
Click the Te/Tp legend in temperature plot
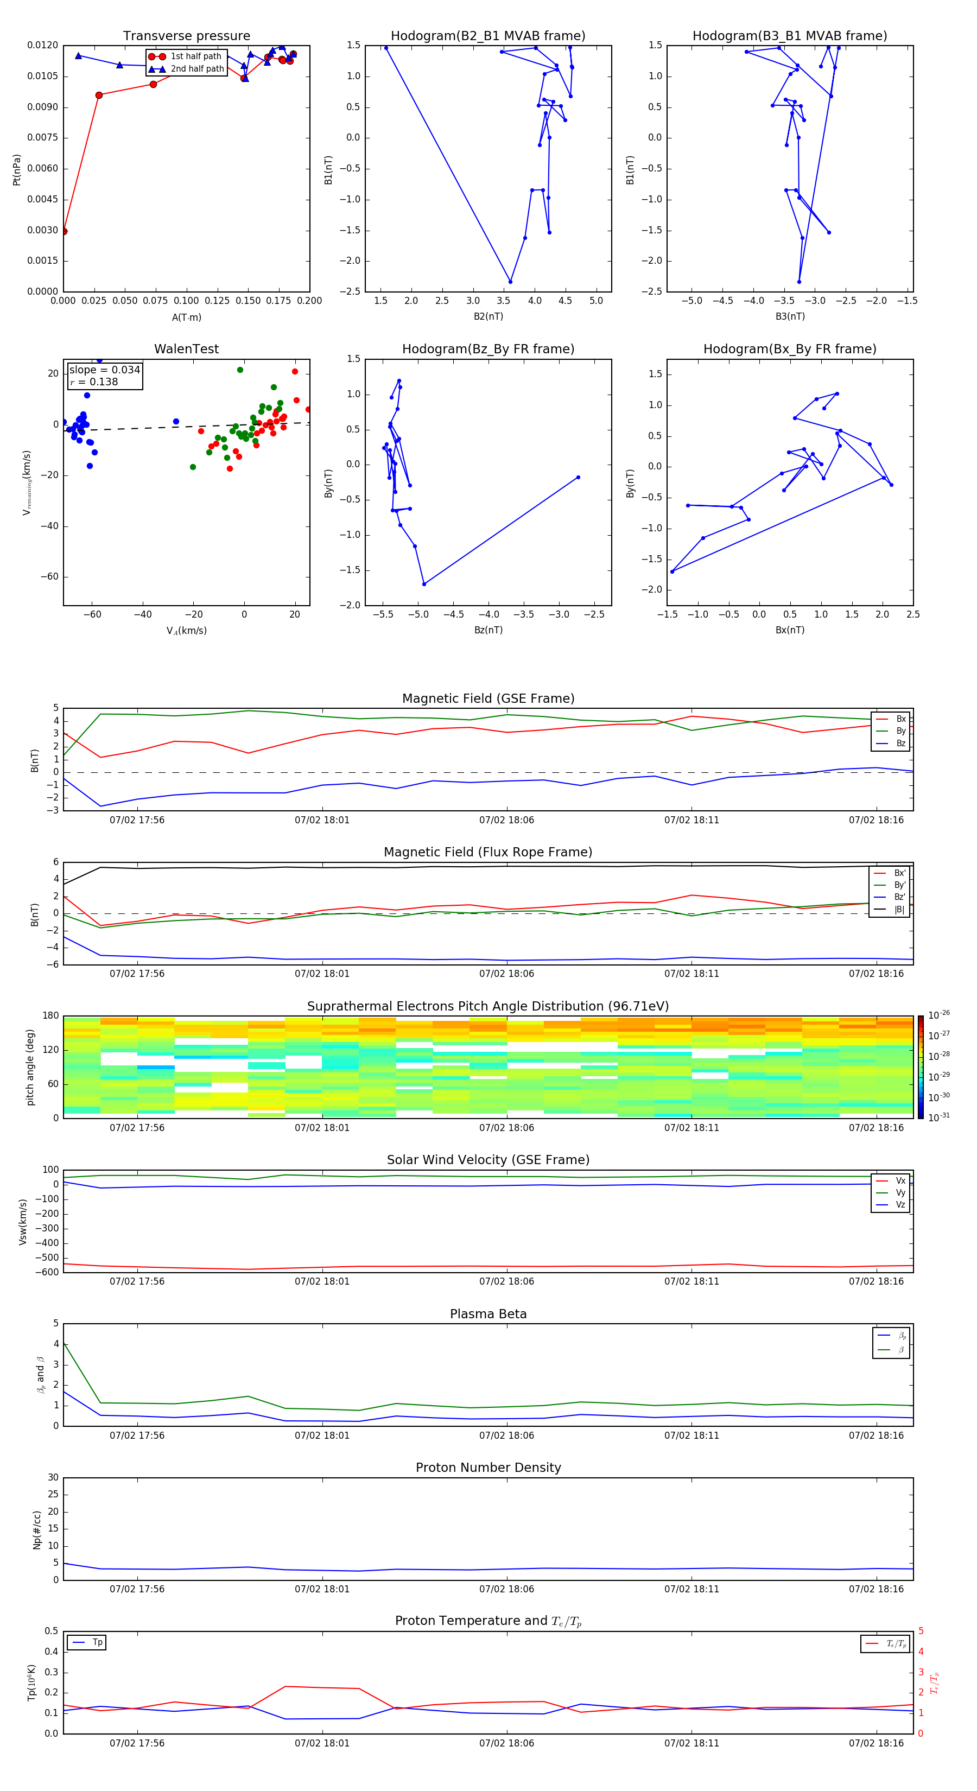pyautogui.click(x=885, y=1643)
